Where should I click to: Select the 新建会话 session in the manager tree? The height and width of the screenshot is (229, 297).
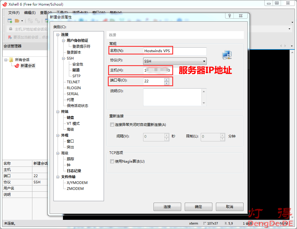pyautogui.click(x=28, y=65)
